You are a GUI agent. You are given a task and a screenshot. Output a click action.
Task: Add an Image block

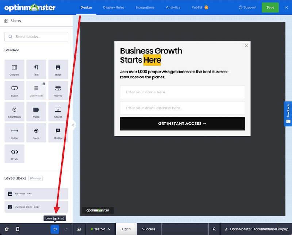[x=58, y=69]
